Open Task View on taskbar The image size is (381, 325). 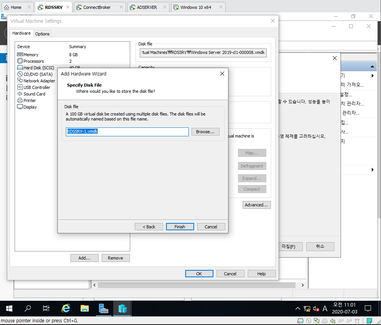pyautogui.click(x=46, y=308)
